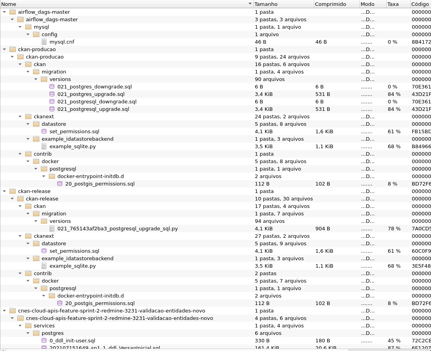Click the datastore folder icon with 9 arquivos
The height and width of the screenshot is (351, 431).
[36, 243]
